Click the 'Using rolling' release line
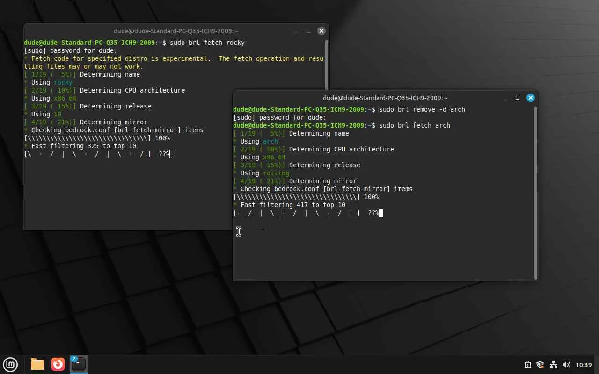The image size is (599, 374). point(261,173)
